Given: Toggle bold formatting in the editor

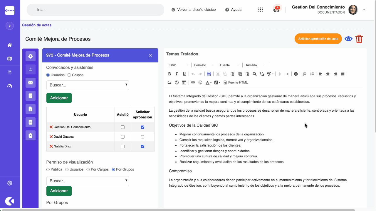Looking at the screenshot, I should [x=169, y=74].
